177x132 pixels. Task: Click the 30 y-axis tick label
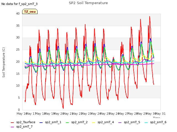pyautogui.click(x=18, y=37)
